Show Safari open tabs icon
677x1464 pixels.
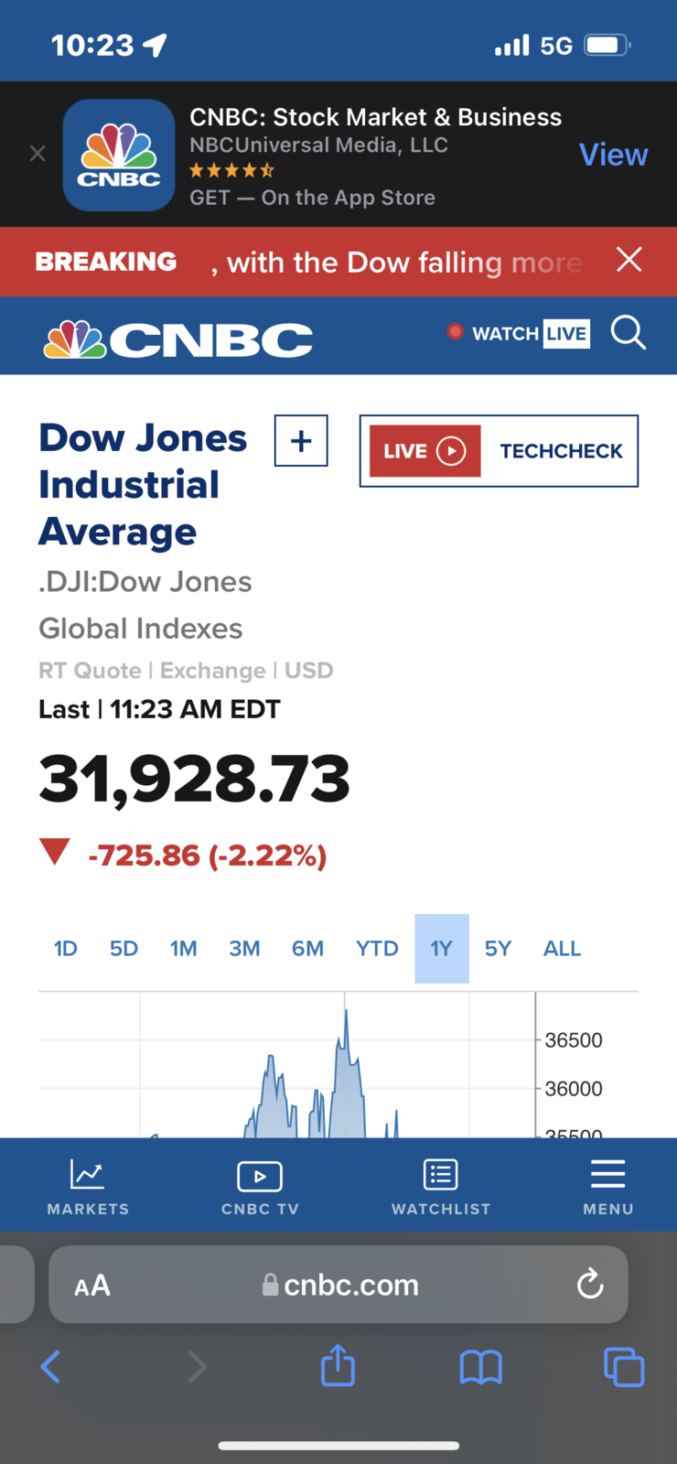coord(624,1368)
